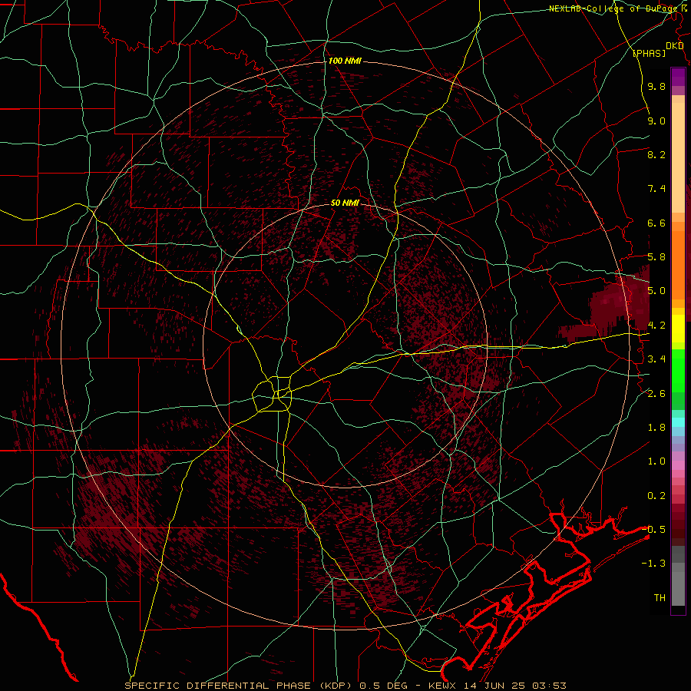691x691 pixels.
Task: Click the KEWX radar site identifier
Action: click(x=441, y=686)
